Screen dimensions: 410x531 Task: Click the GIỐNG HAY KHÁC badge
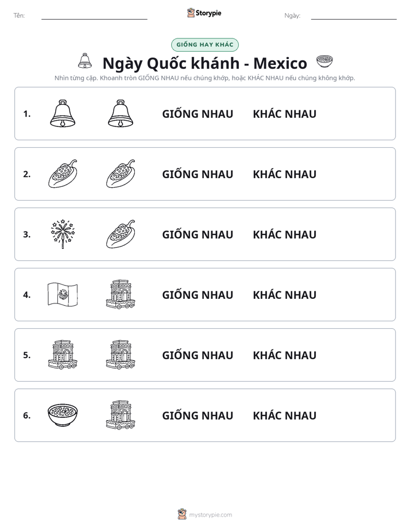(x=205, y=45)
